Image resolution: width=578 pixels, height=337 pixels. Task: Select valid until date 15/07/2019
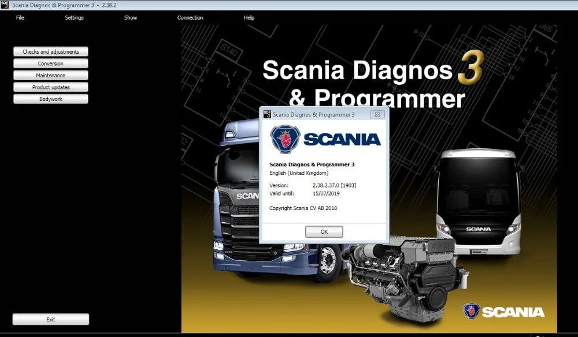click(326, 193)
